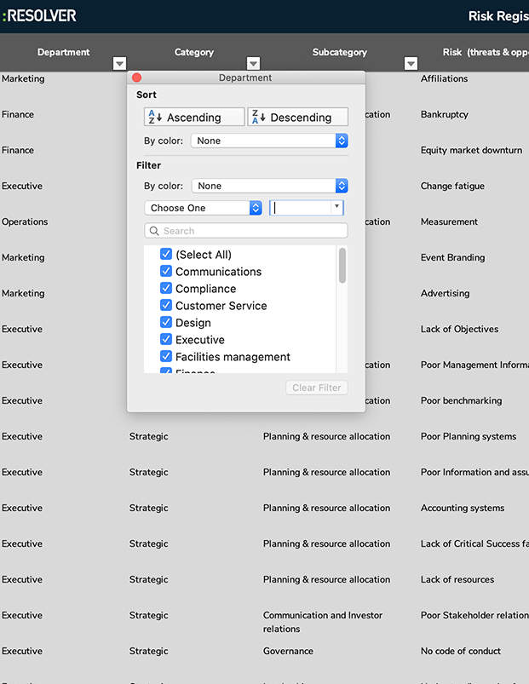
Task: Open the sort By color dropdown
Action: [x=269, y=141]
